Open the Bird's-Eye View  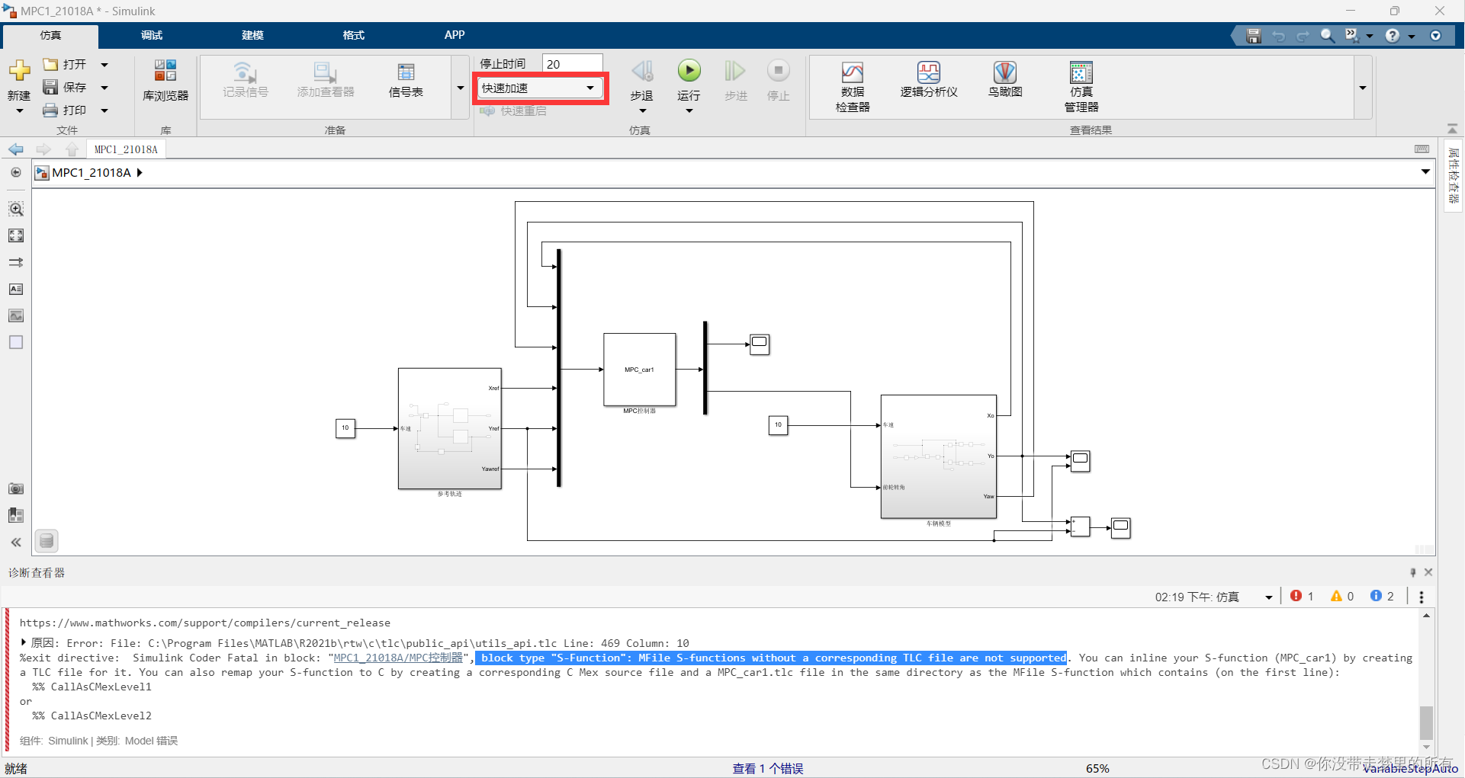click(x=1005, y=79)
